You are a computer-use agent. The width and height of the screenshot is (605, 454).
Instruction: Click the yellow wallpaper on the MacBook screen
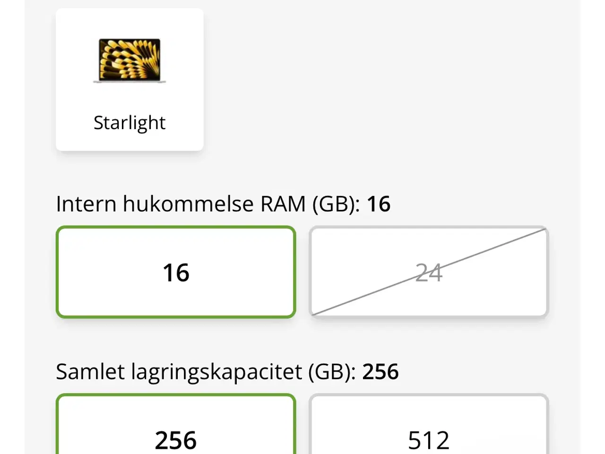pyautogui.click(x=130, y=59)
